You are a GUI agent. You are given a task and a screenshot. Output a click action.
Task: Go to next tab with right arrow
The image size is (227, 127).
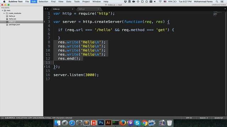pyautogui.click(x=48, y=9)
